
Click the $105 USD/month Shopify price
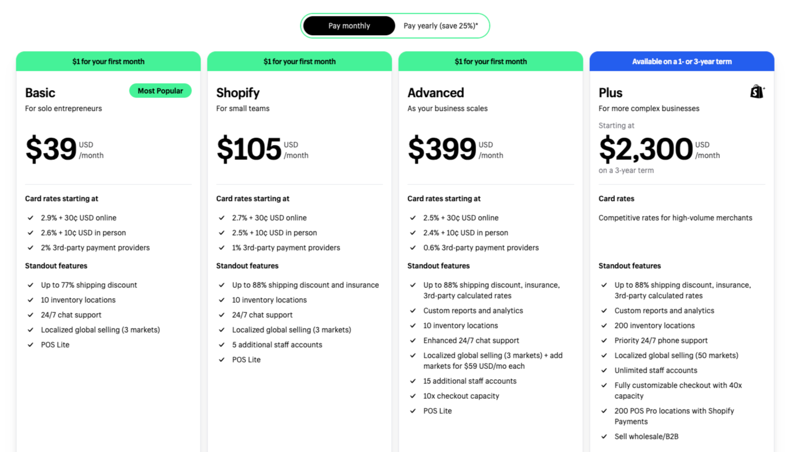point(262,149)
